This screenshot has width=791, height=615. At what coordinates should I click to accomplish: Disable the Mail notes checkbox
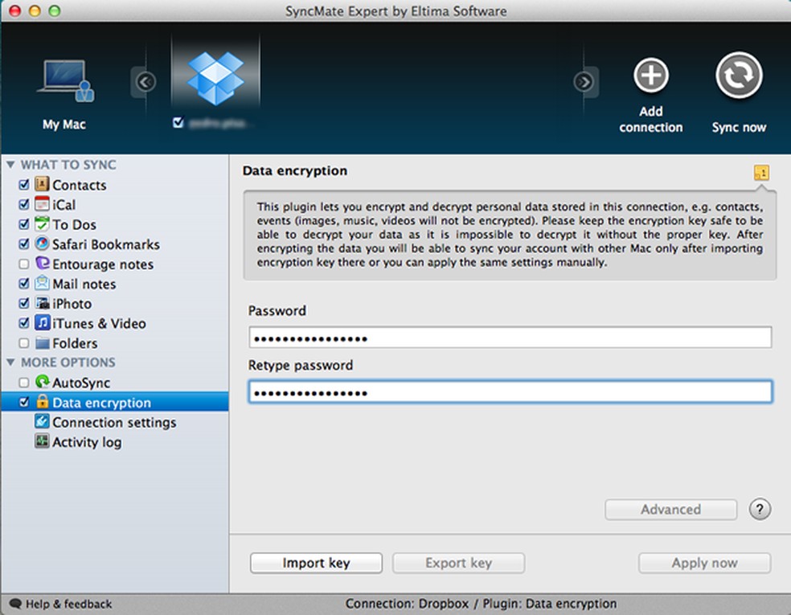point(23,284)
